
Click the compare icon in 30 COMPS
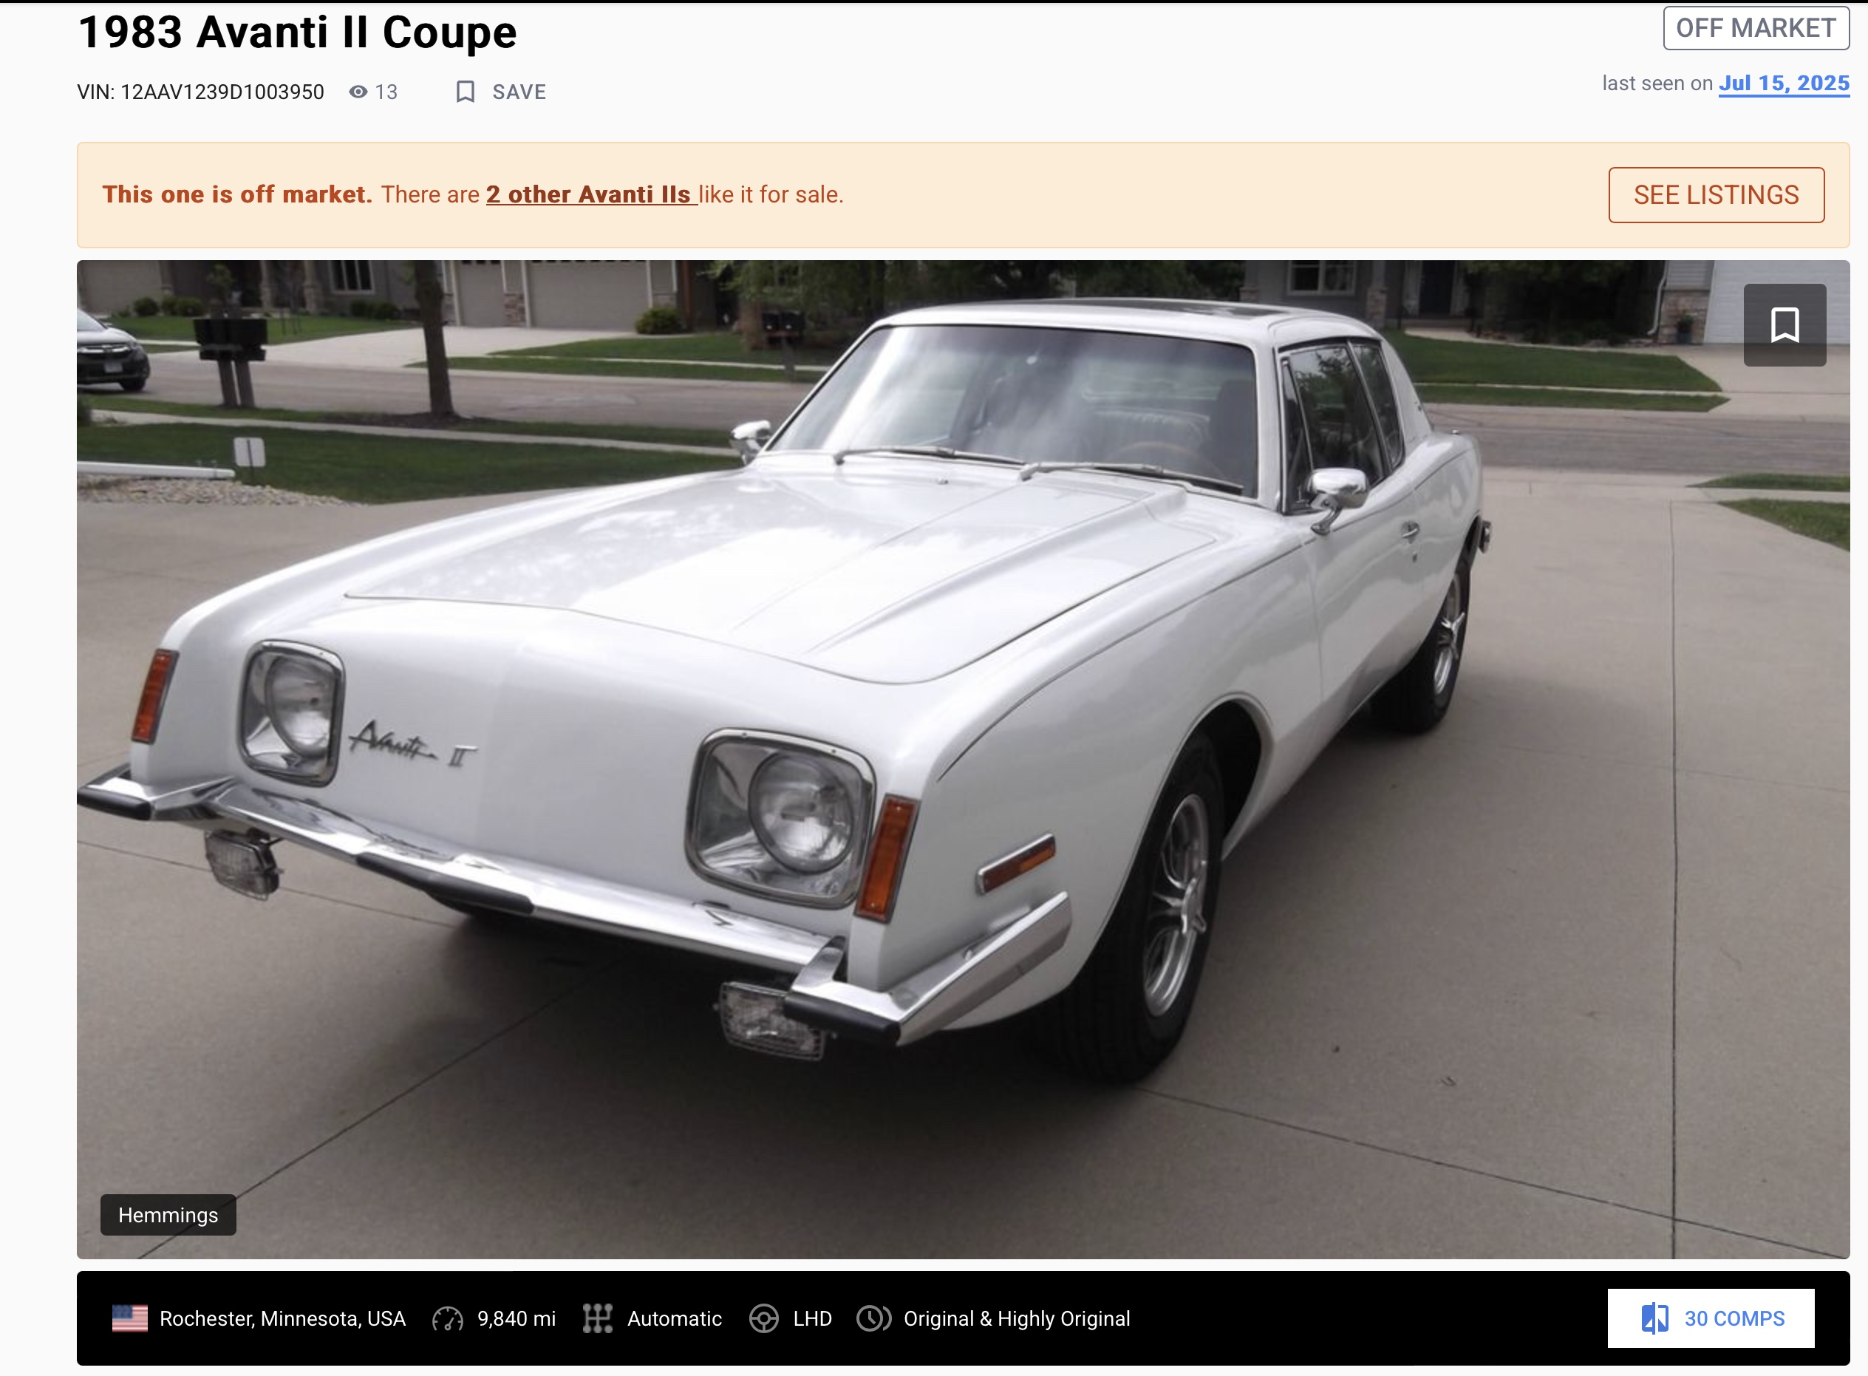(1654, 1318)
